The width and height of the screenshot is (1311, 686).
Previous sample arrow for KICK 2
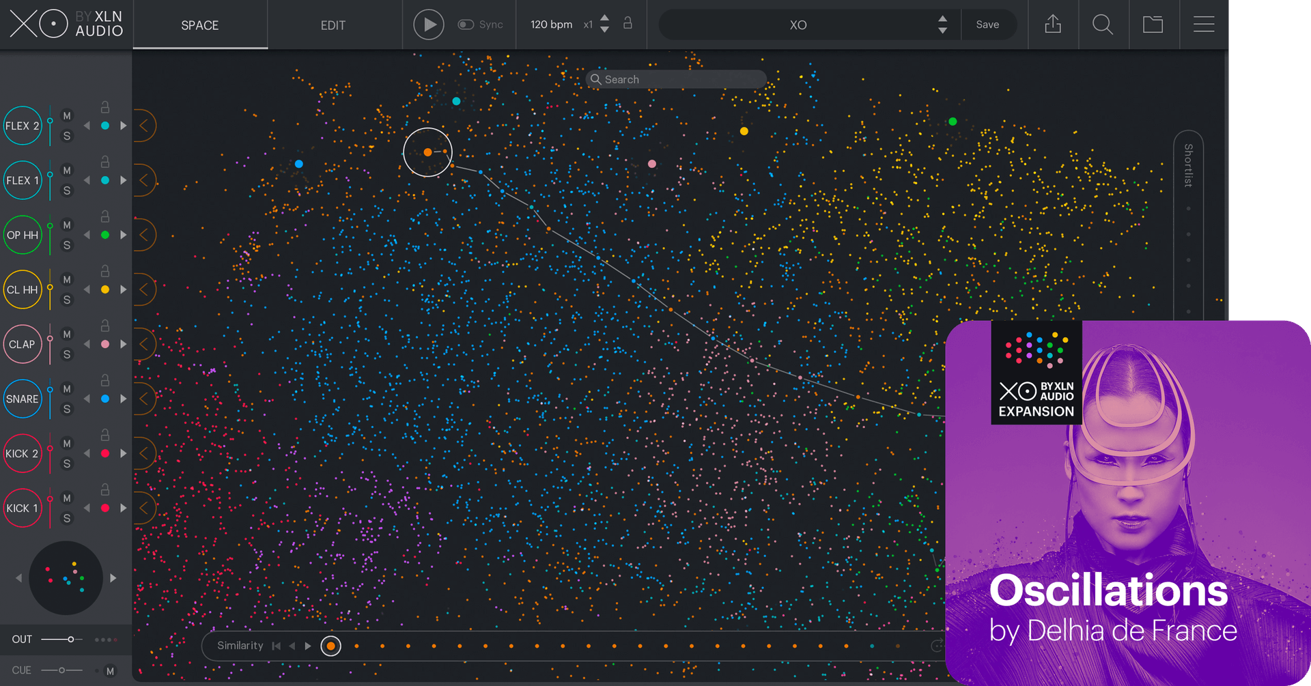click(87, 453)
